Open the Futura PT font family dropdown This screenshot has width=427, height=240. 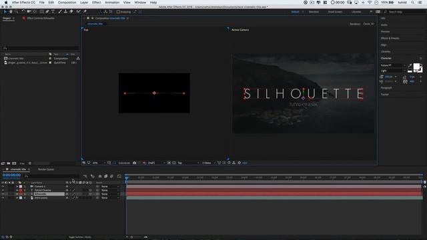393,65
